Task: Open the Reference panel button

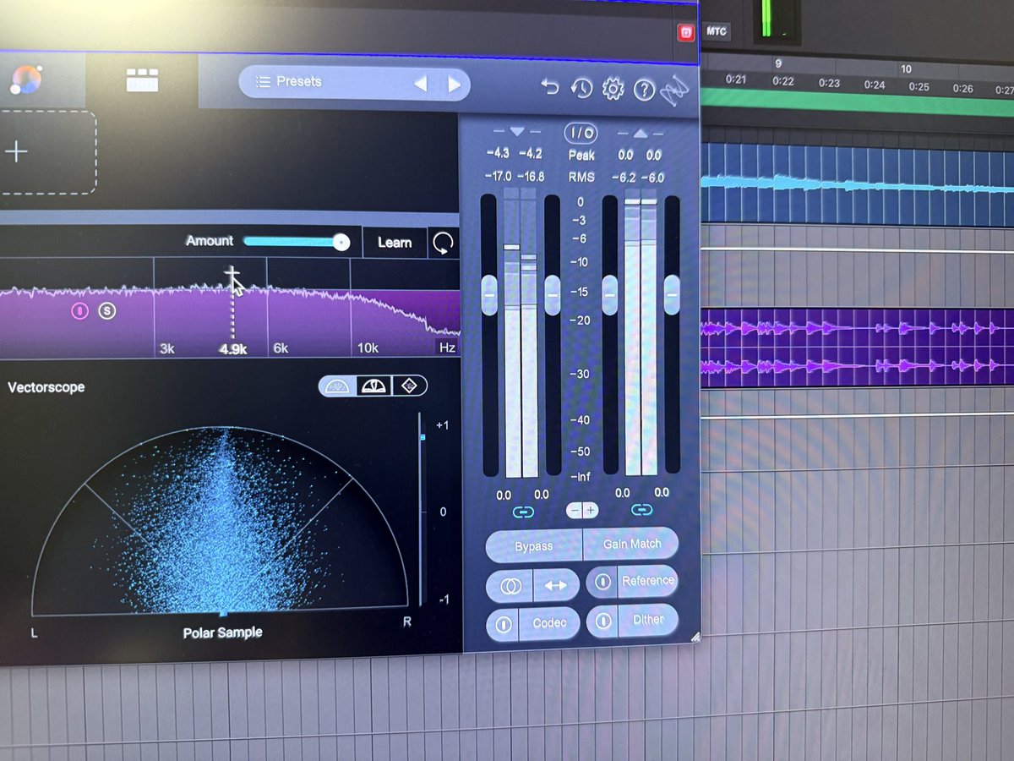Action: [x=648, y=581]
